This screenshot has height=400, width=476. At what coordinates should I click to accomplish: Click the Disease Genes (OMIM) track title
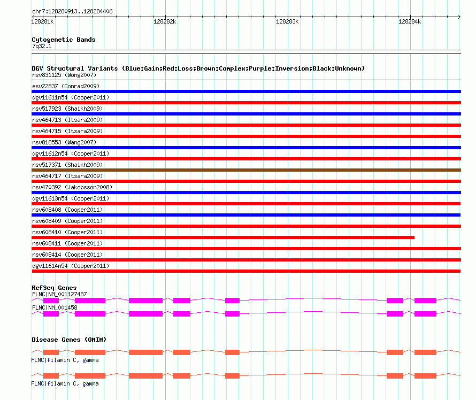click(x=69, y=340)
